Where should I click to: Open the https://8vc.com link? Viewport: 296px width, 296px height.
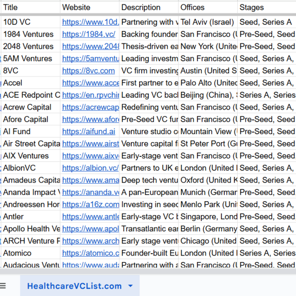click(88, 71)
